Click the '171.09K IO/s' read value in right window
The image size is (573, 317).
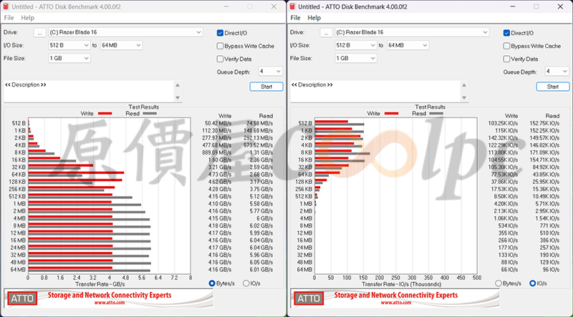(544, 152)
